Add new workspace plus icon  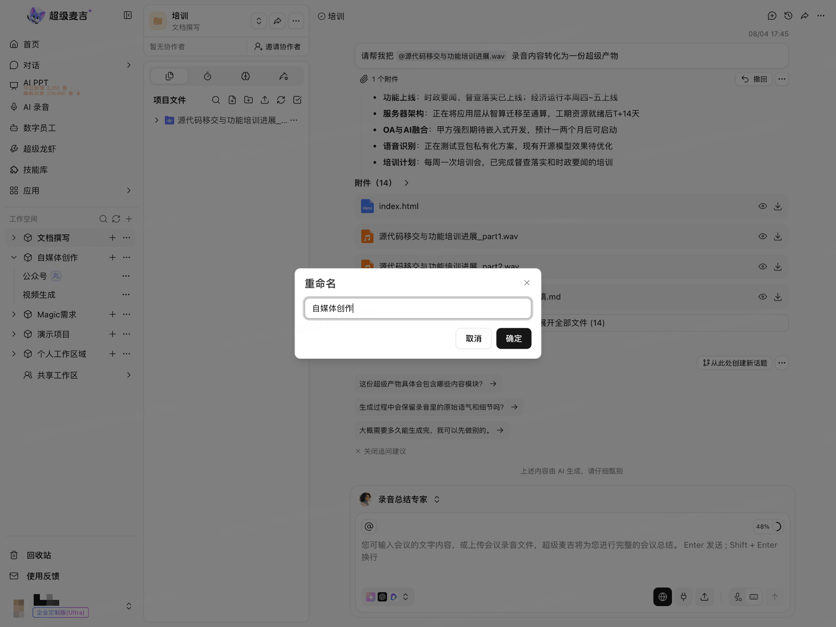(x=129, y=219)
